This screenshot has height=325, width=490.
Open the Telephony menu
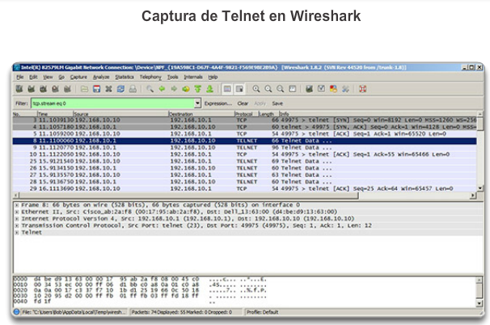150,77
